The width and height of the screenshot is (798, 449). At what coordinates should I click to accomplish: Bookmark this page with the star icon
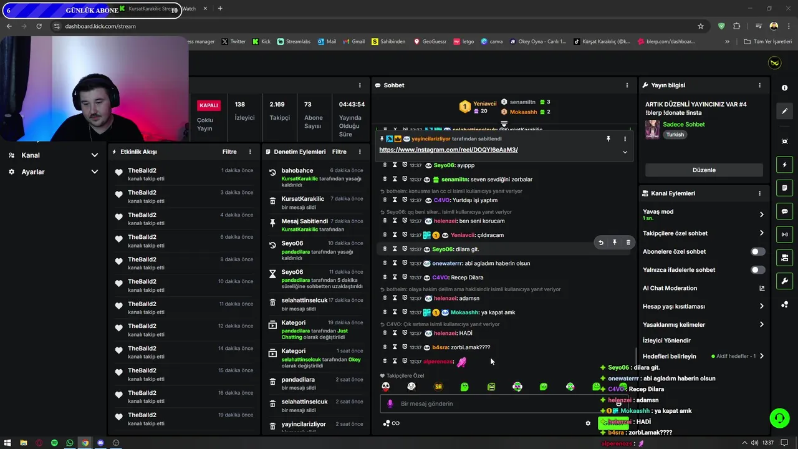tap(701, 26)
